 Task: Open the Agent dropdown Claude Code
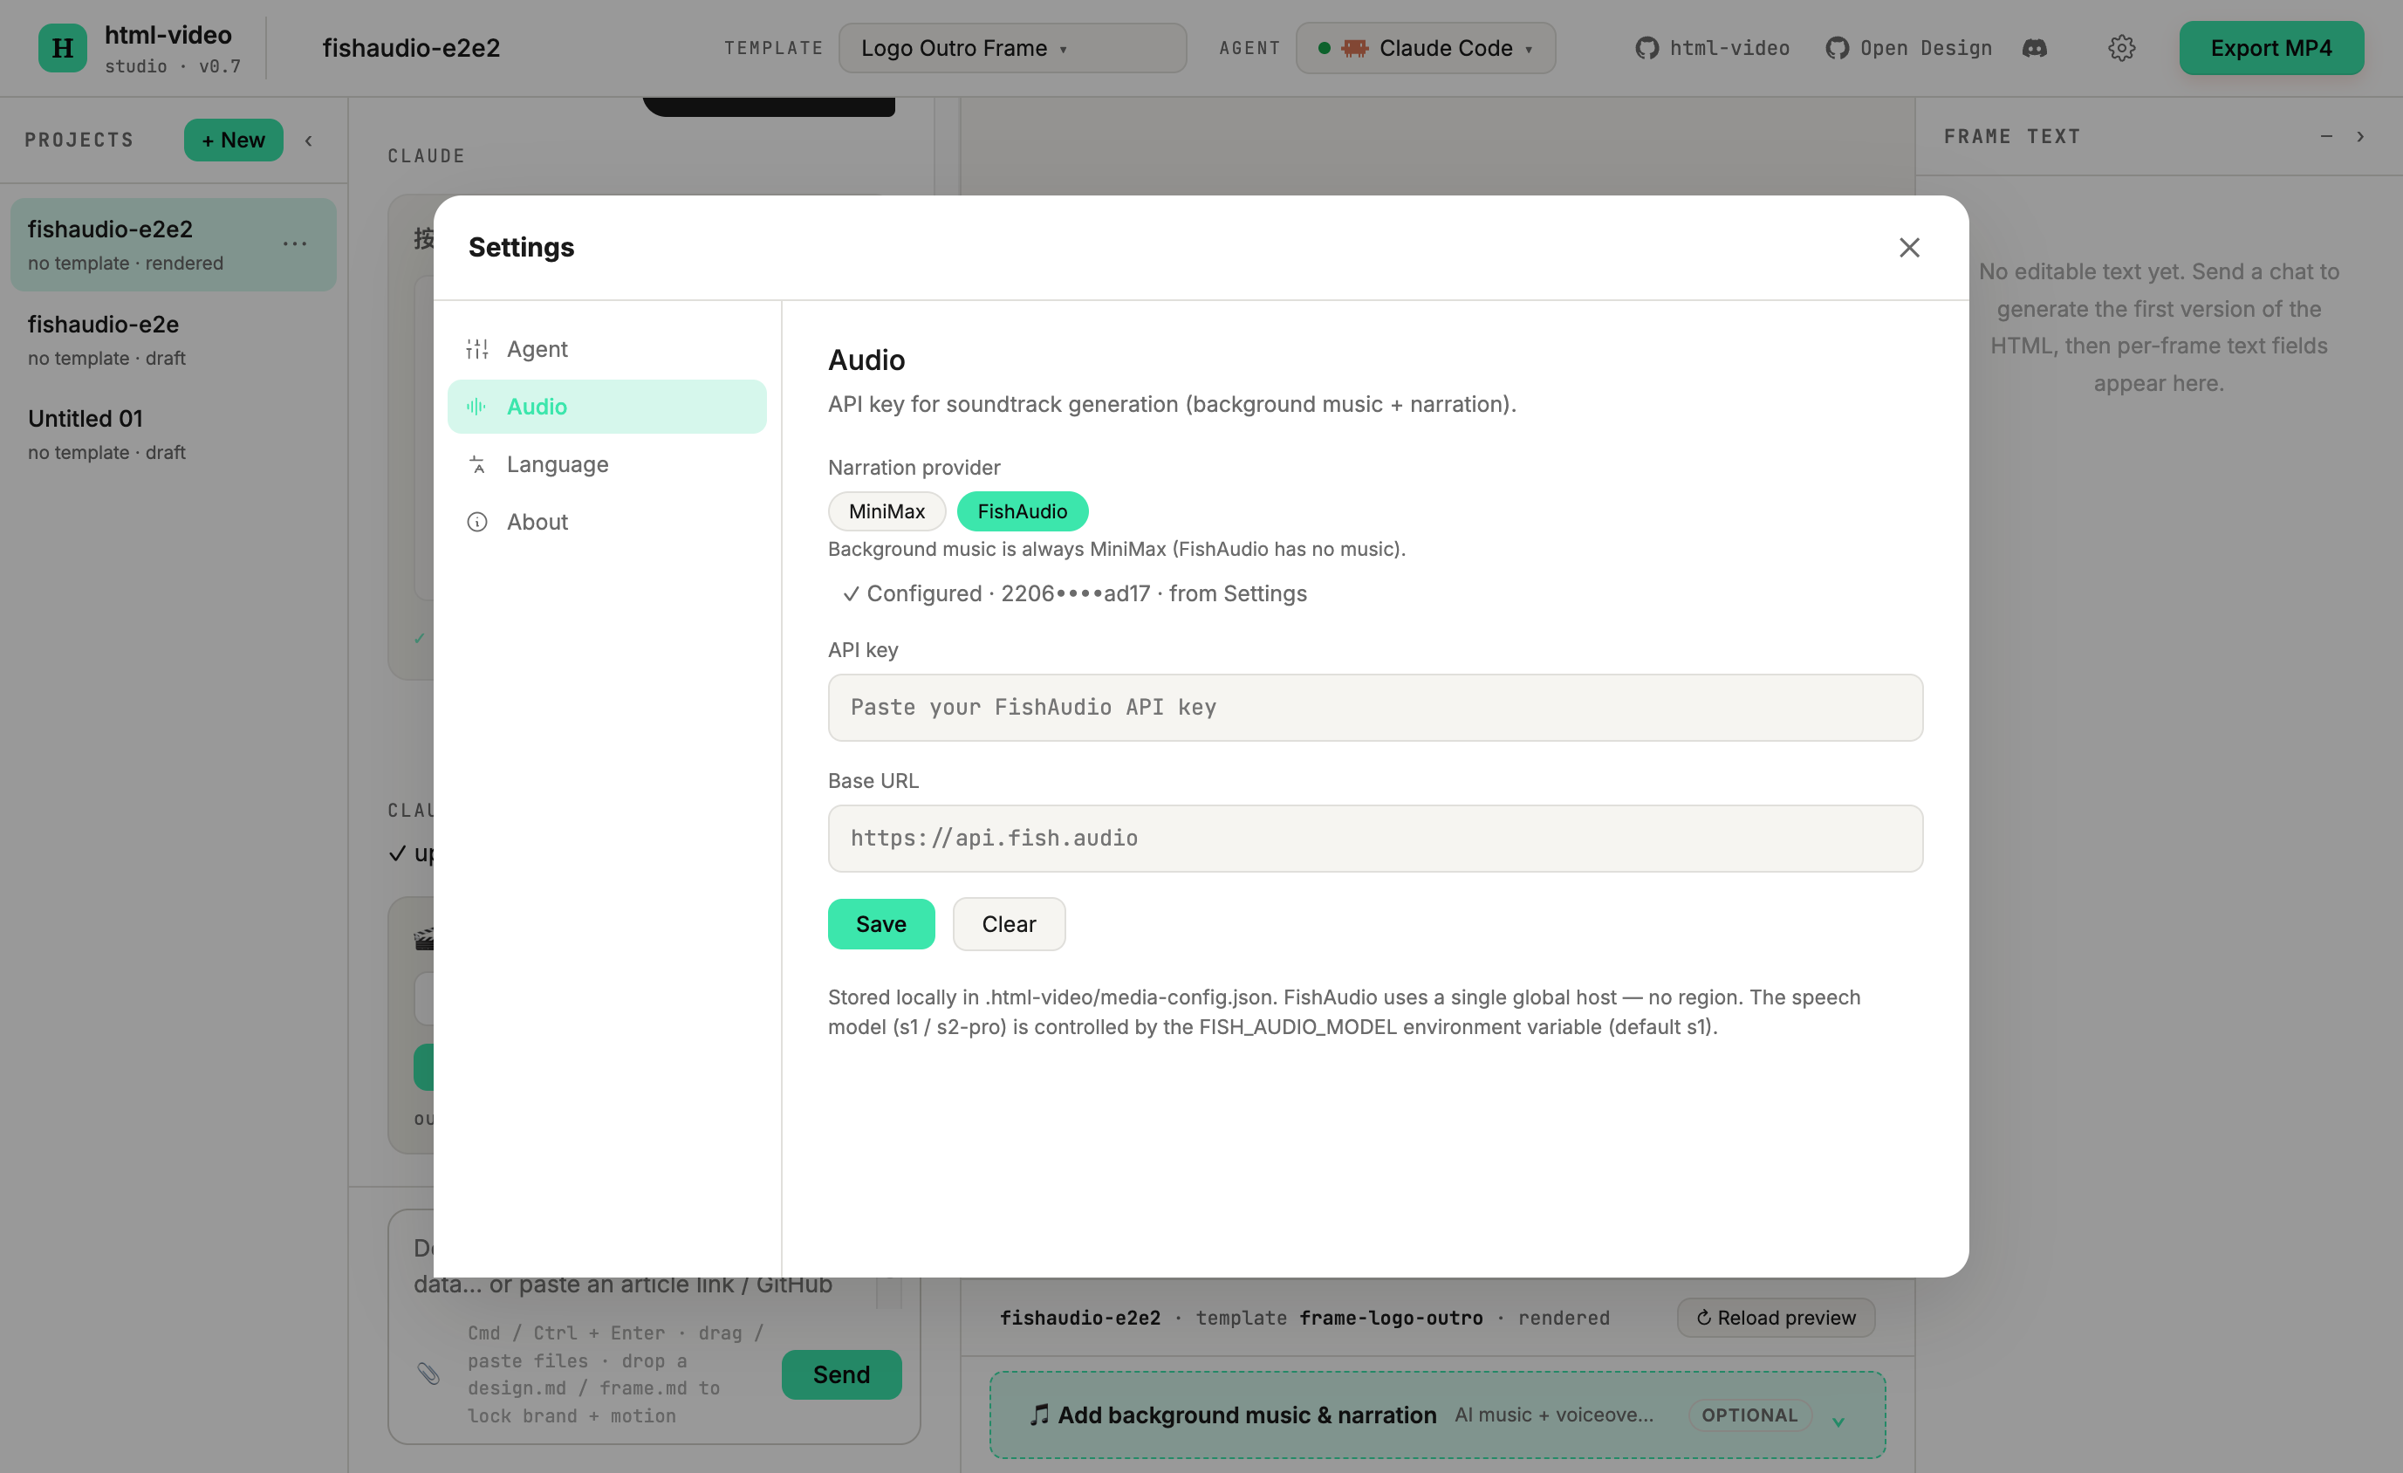[x=1425, y=48]
